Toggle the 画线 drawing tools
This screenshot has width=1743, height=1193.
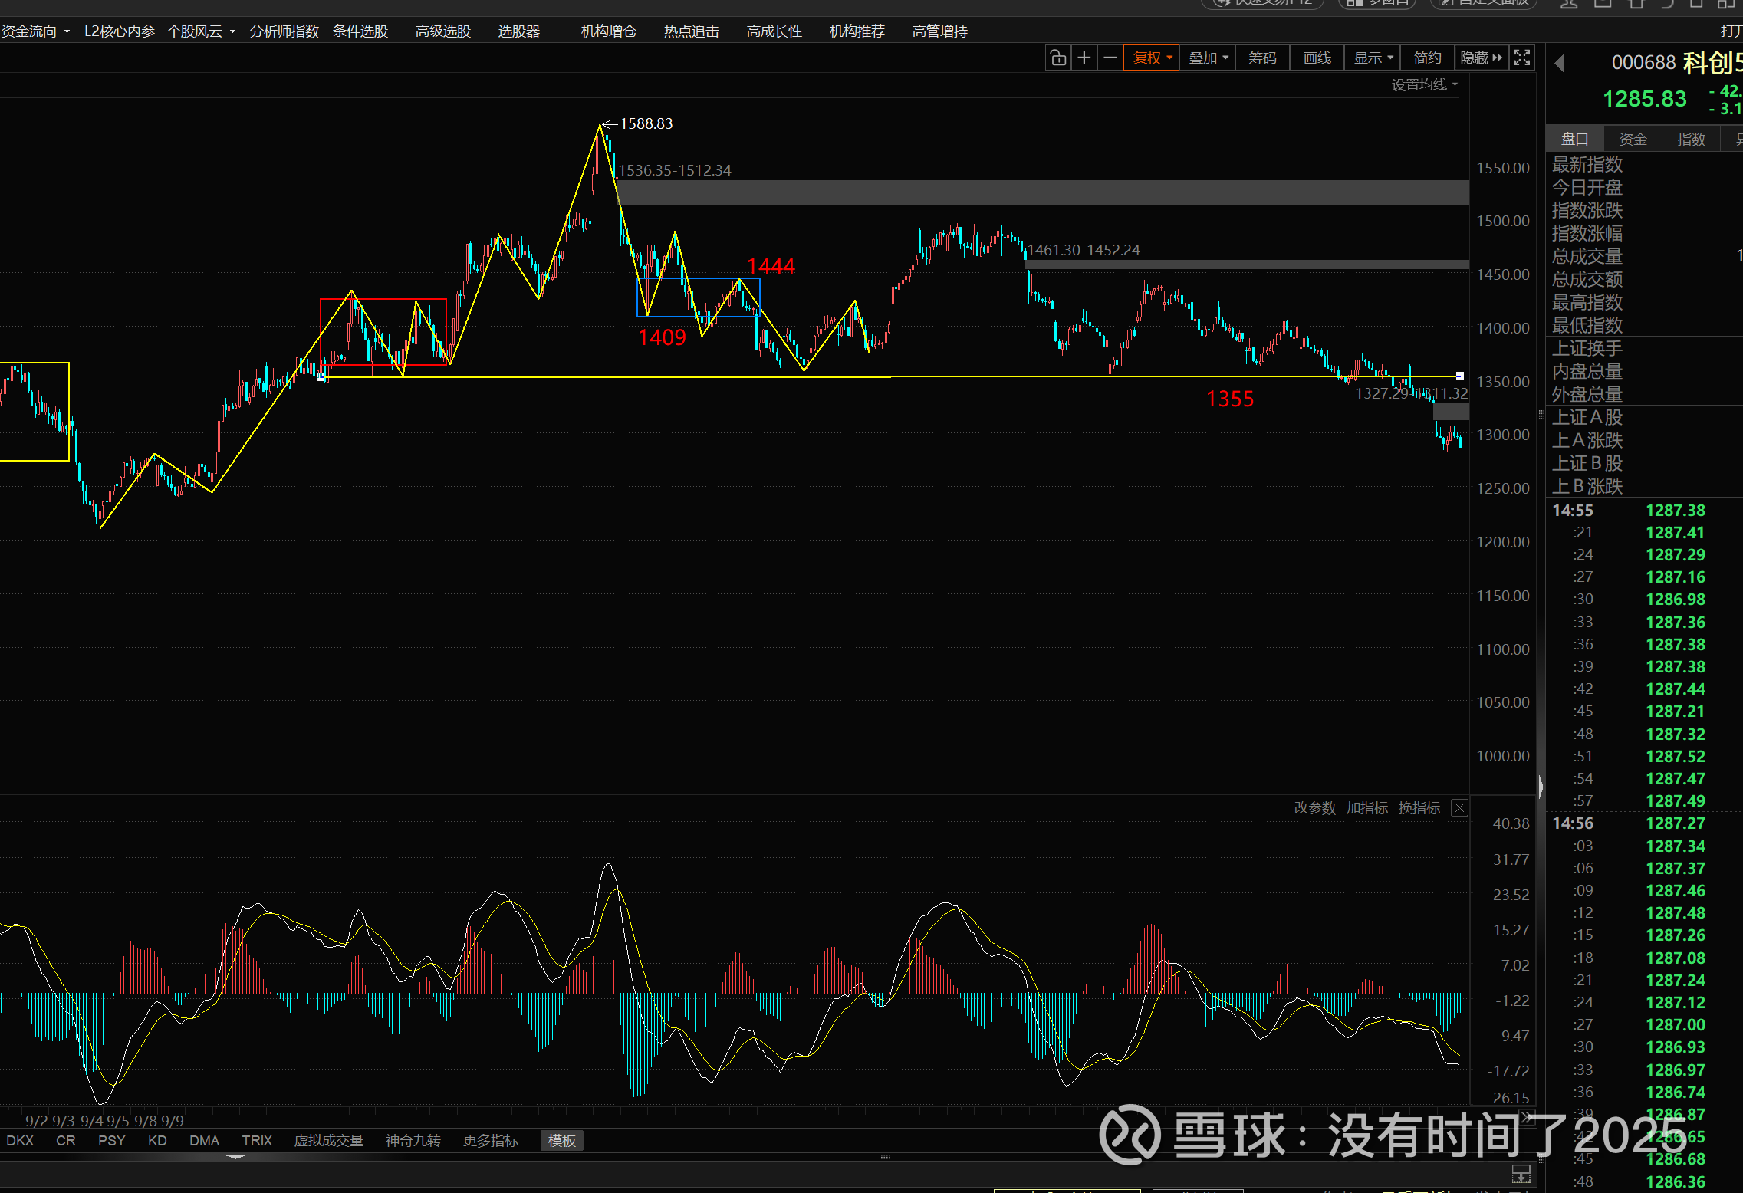[1317, 58]
